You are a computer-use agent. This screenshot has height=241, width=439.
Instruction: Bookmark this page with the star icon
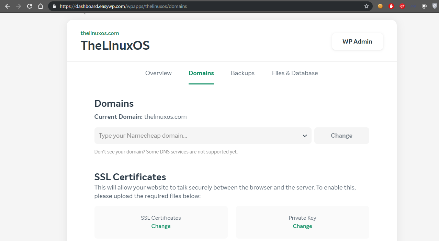click(x=366, y=6)
